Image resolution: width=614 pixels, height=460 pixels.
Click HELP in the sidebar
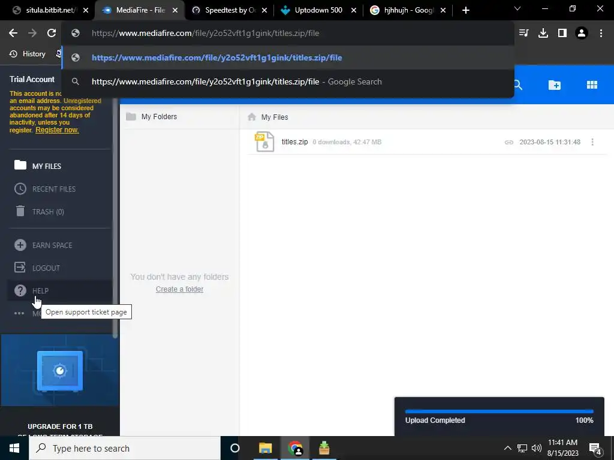(59, 290)
